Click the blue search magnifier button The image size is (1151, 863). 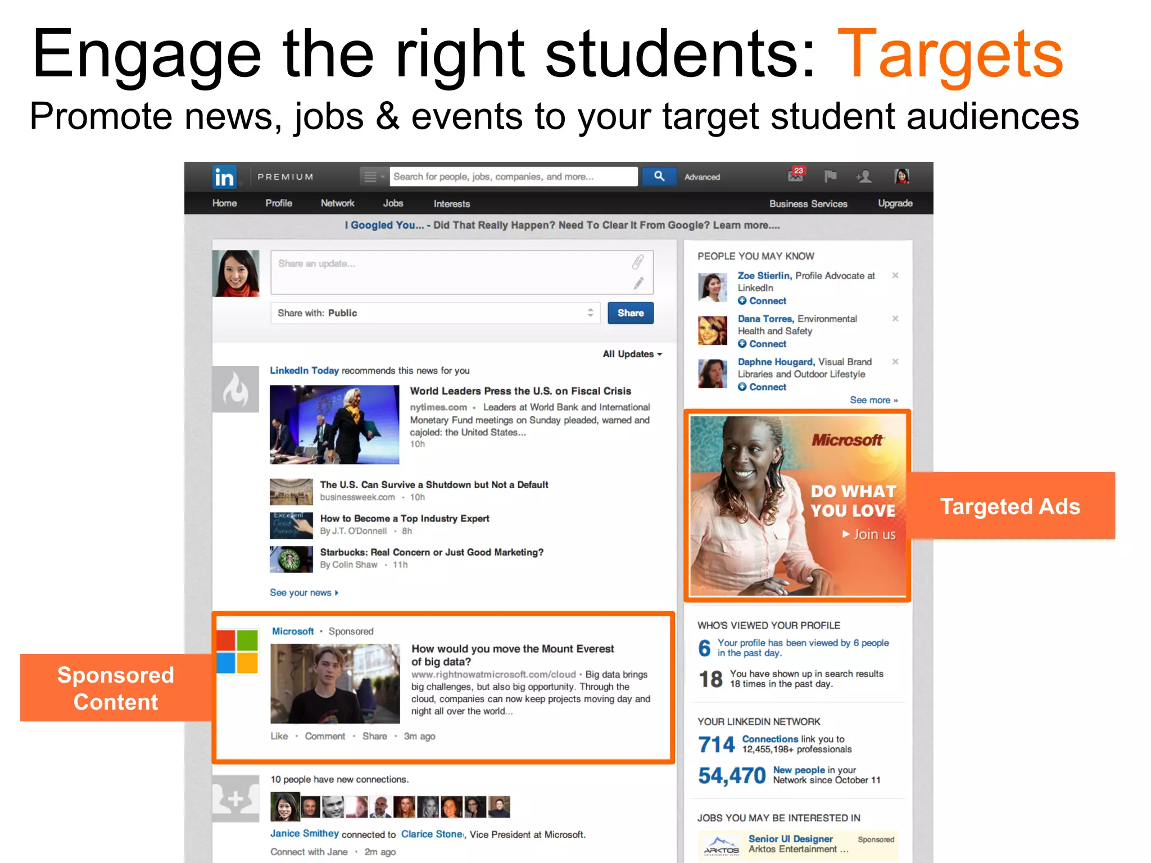point(659,176)
